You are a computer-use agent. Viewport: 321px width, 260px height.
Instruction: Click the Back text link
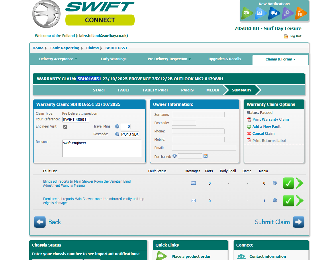[54, 222]
